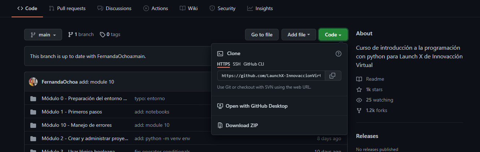Click the star icon beside 1k stars
The height and width of the screenshot is (152, 480).
click(359, 89)
